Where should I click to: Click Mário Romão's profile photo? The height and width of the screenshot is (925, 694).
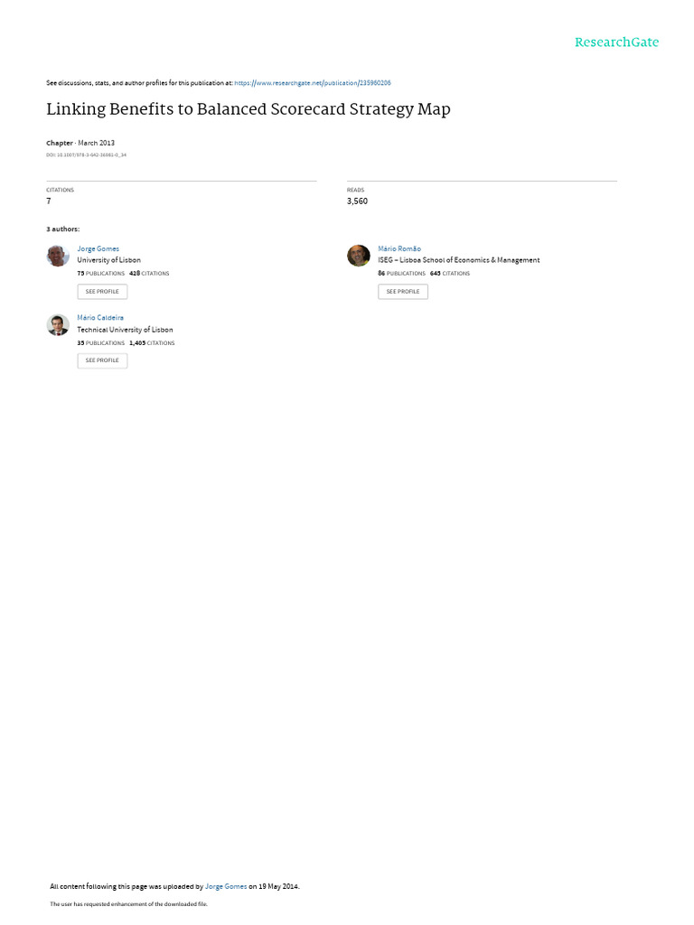coord(358,256)
